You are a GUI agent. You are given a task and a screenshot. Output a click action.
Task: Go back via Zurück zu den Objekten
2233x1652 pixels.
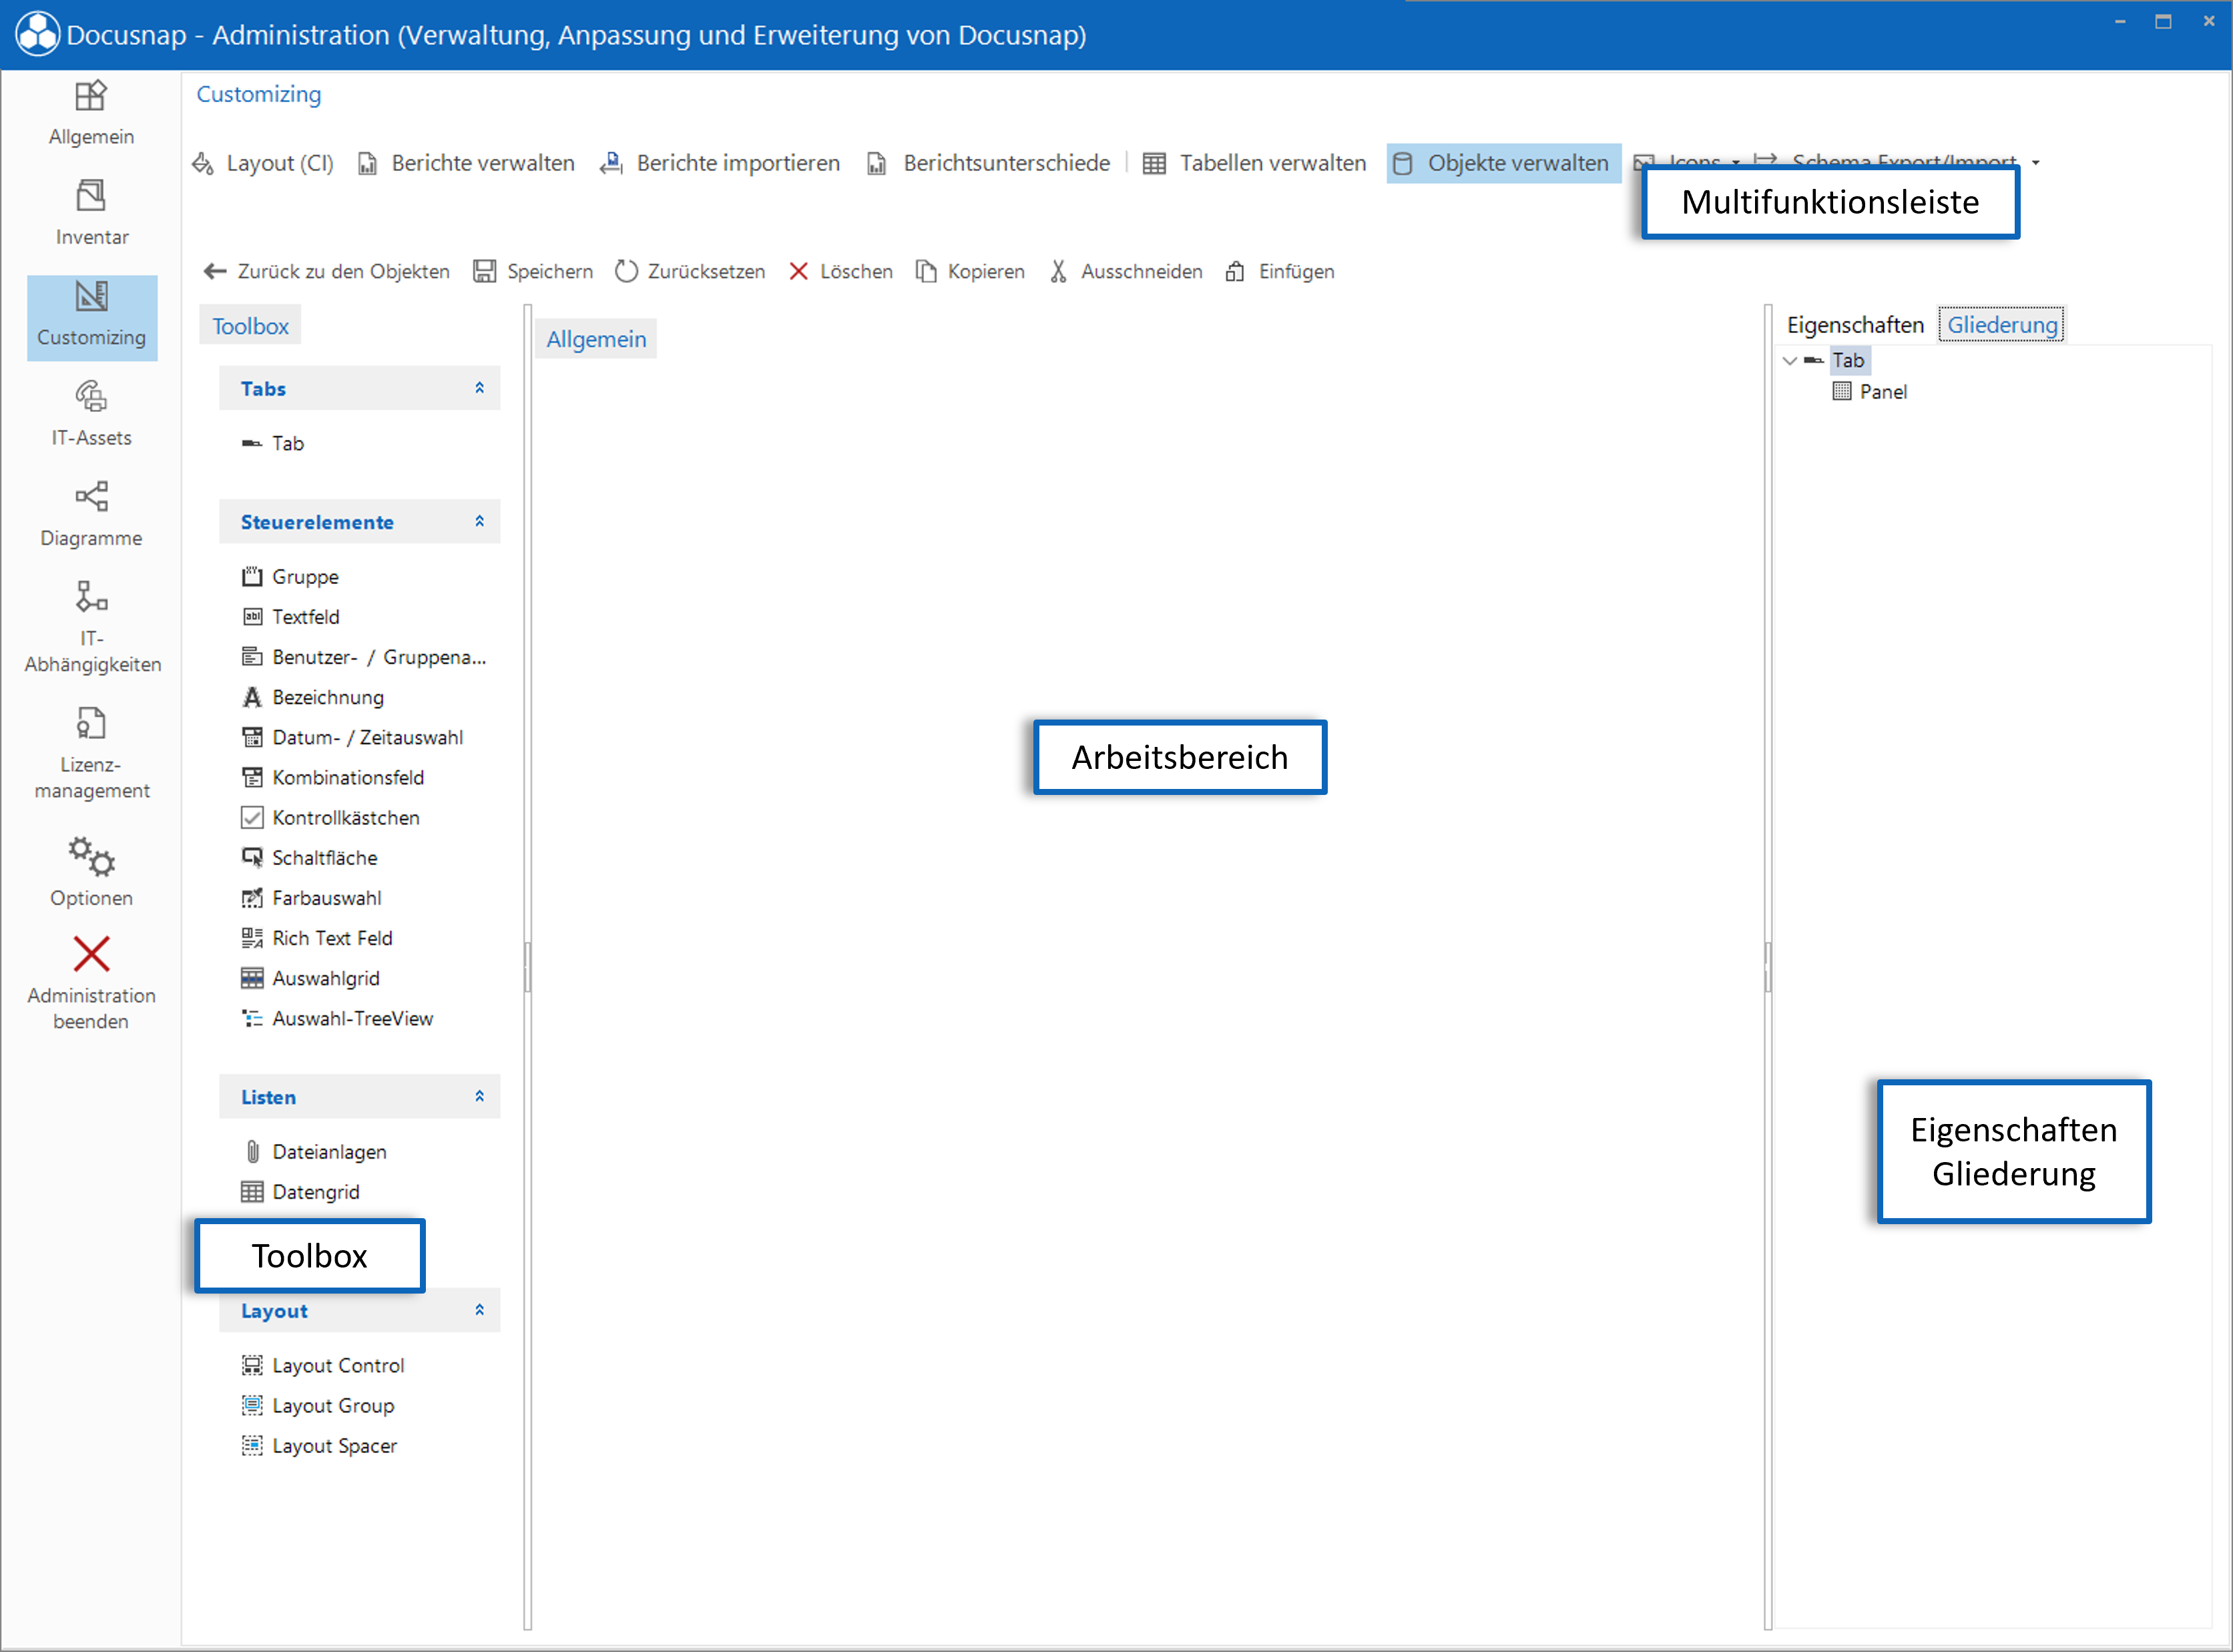(x=326, y=271)
